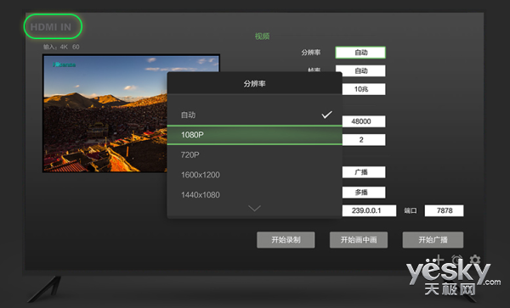510x308 pixels.
Task: Click the plus add icon
Action: coord(438,260)
